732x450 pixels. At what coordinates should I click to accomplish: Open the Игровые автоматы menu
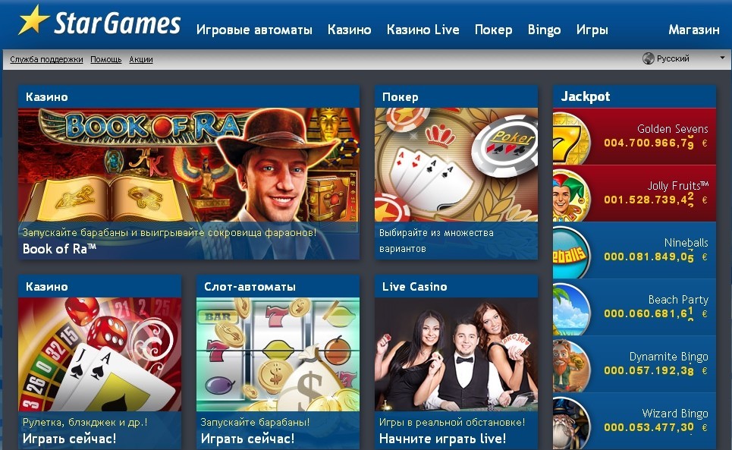(x=254, y=30)
